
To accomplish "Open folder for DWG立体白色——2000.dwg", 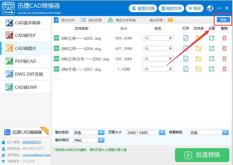I will [x=198, y=59].
